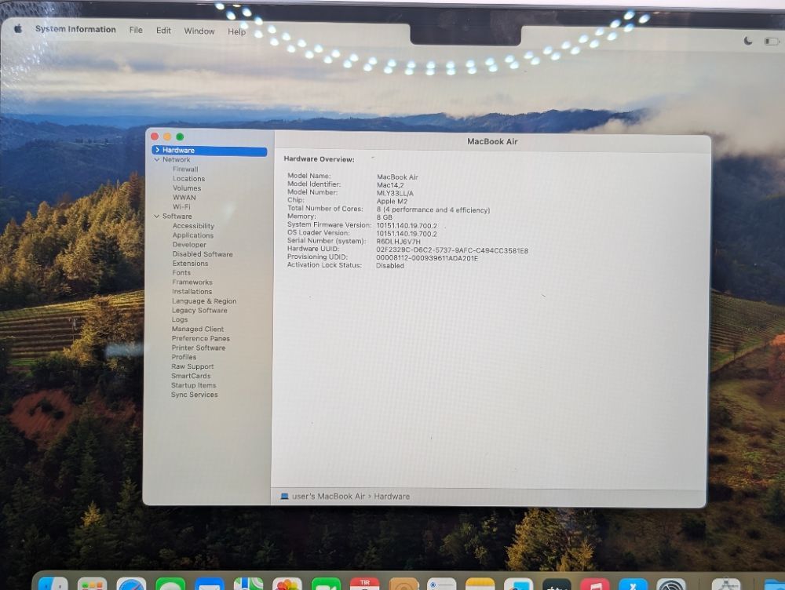Click the Hardware UUID value
This screenshot has width=785, height=590.
point(452,250)
